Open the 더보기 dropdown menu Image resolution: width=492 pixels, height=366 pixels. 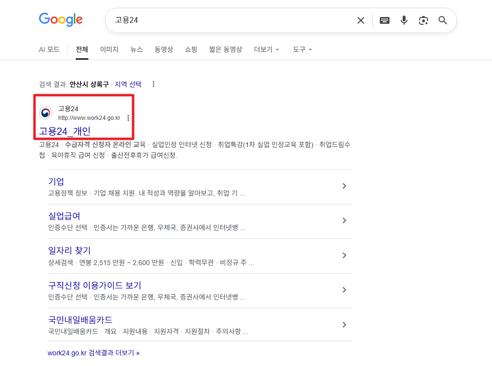point(266,49)
